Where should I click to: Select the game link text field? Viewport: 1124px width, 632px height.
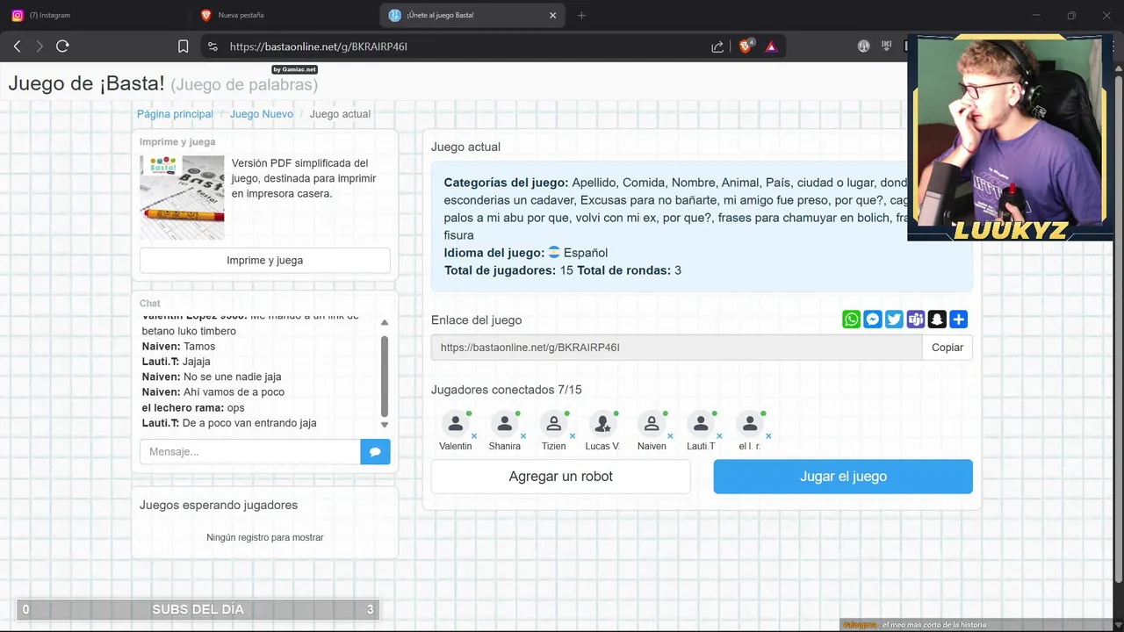[x=677, y=348]
